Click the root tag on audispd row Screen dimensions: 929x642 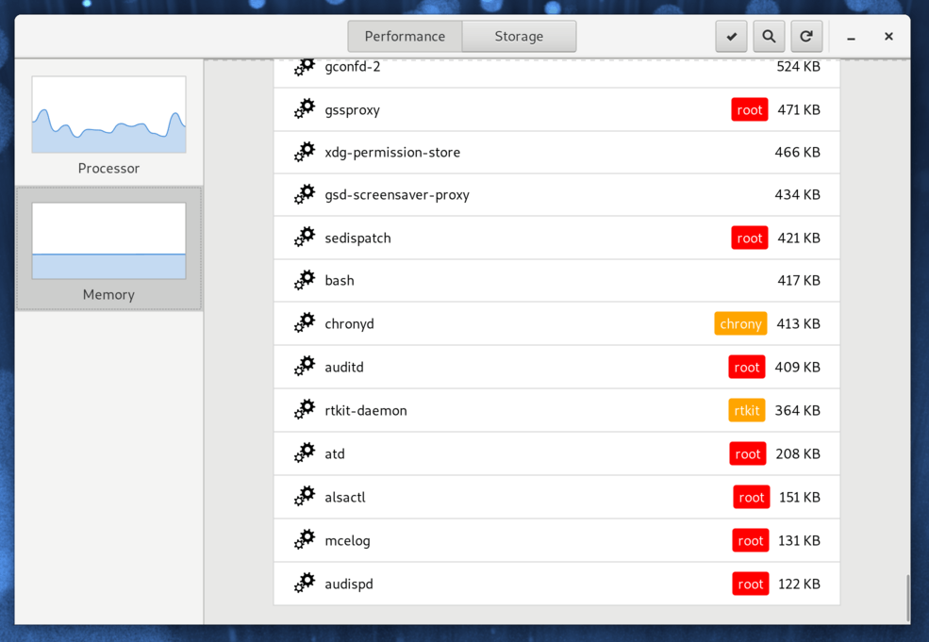[751, 584]
